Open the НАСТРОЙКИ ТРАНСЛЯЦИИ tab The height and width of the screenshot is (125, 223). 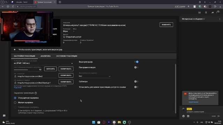tap(24, 56)
